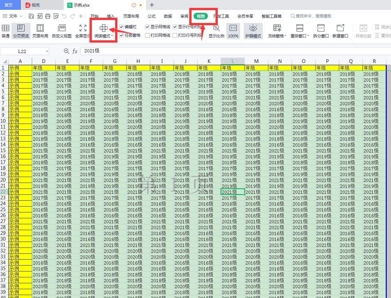
Task: Toggle the 任务窗格 checkbox
Action: [121, 35]
